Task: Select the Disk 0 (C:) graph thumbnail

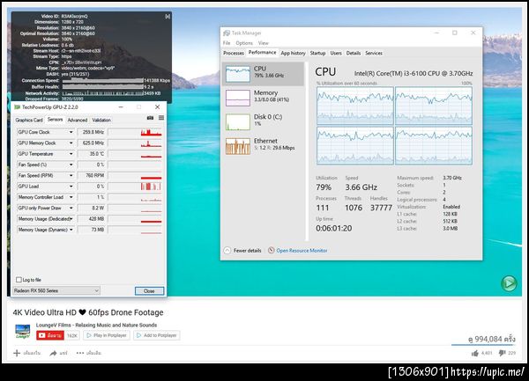Action: pyautogui.click(x=238, y=121)
